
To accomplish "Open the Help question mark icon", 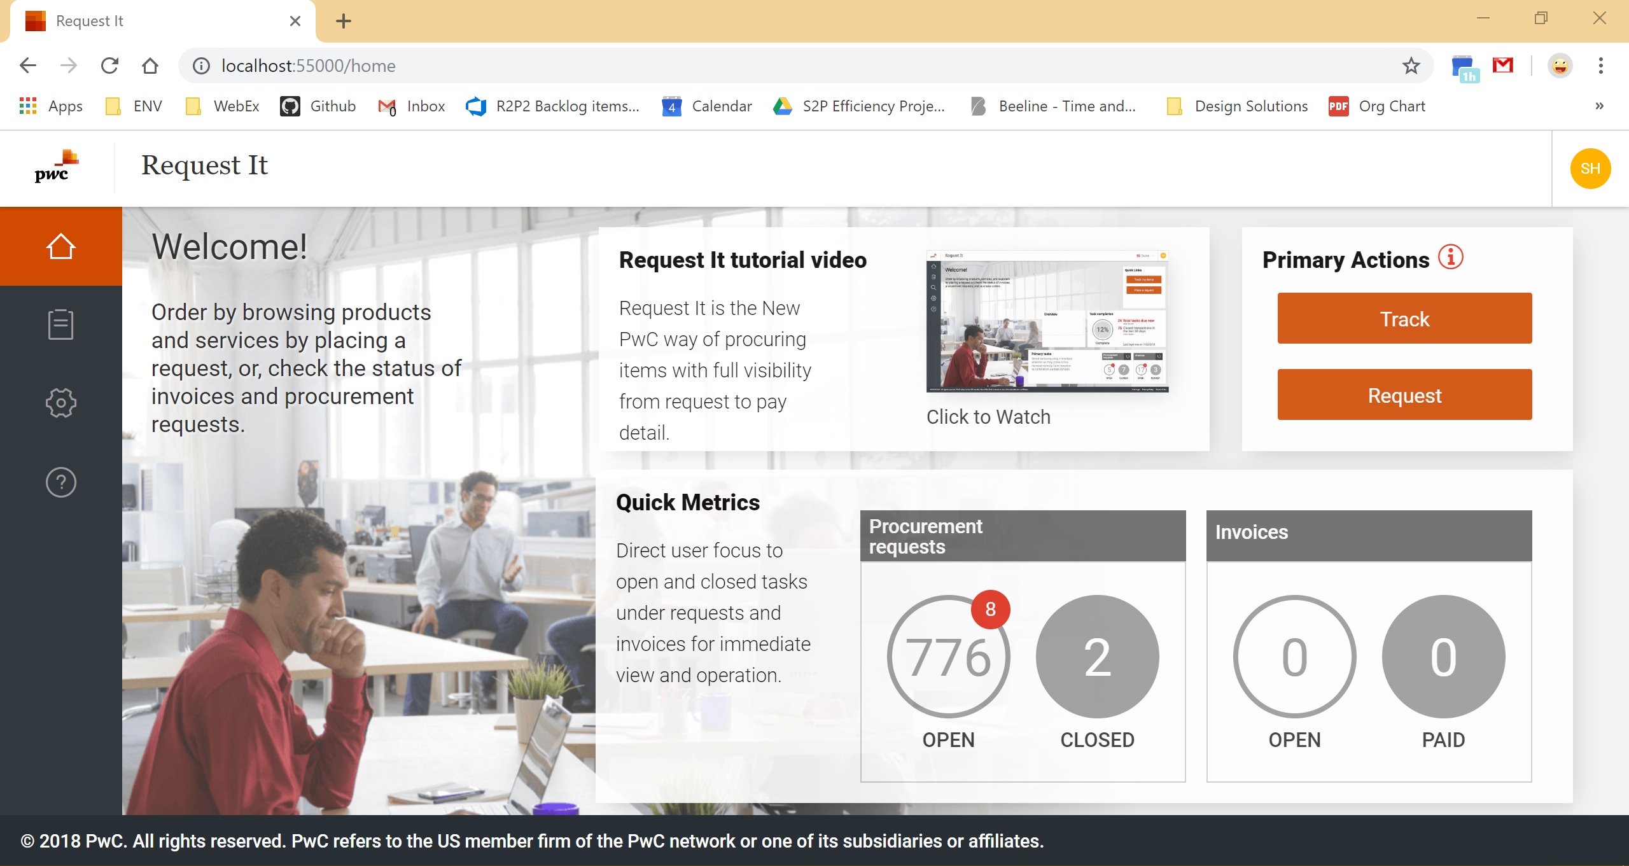I will click(x=60, y=482).
